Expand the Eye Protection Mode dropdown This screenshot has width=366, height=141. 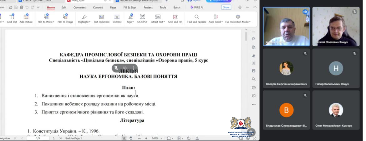pyautogui.click(x=250, y=22)
